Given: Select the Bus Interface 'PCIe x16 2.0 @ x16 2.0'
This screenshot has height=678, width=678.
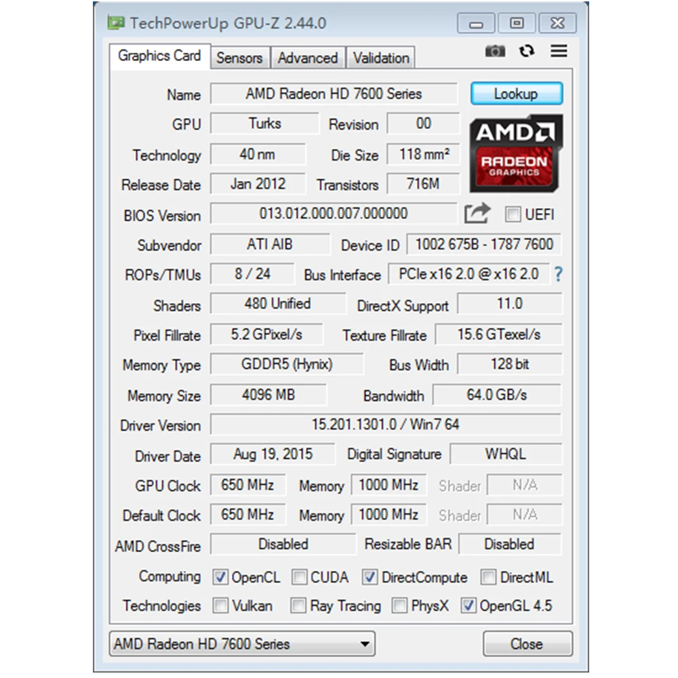Looking at the screenshot, I should click(468, 274).
